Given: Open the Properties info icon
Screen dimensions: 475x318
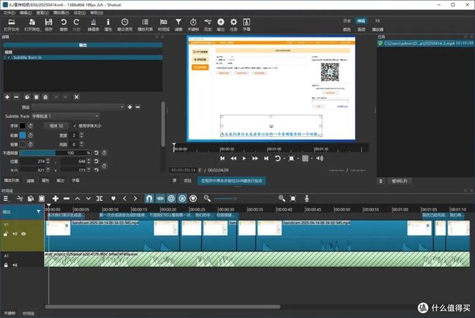Looking at the screenshot, I should (x=108, y=25).
